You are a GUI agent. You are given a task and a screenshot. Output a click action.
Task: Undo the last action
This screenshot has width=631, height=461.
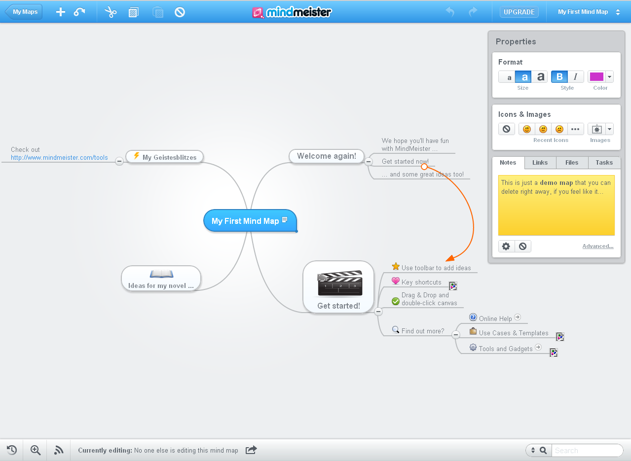pyautogui.click(x=450, y=12)
